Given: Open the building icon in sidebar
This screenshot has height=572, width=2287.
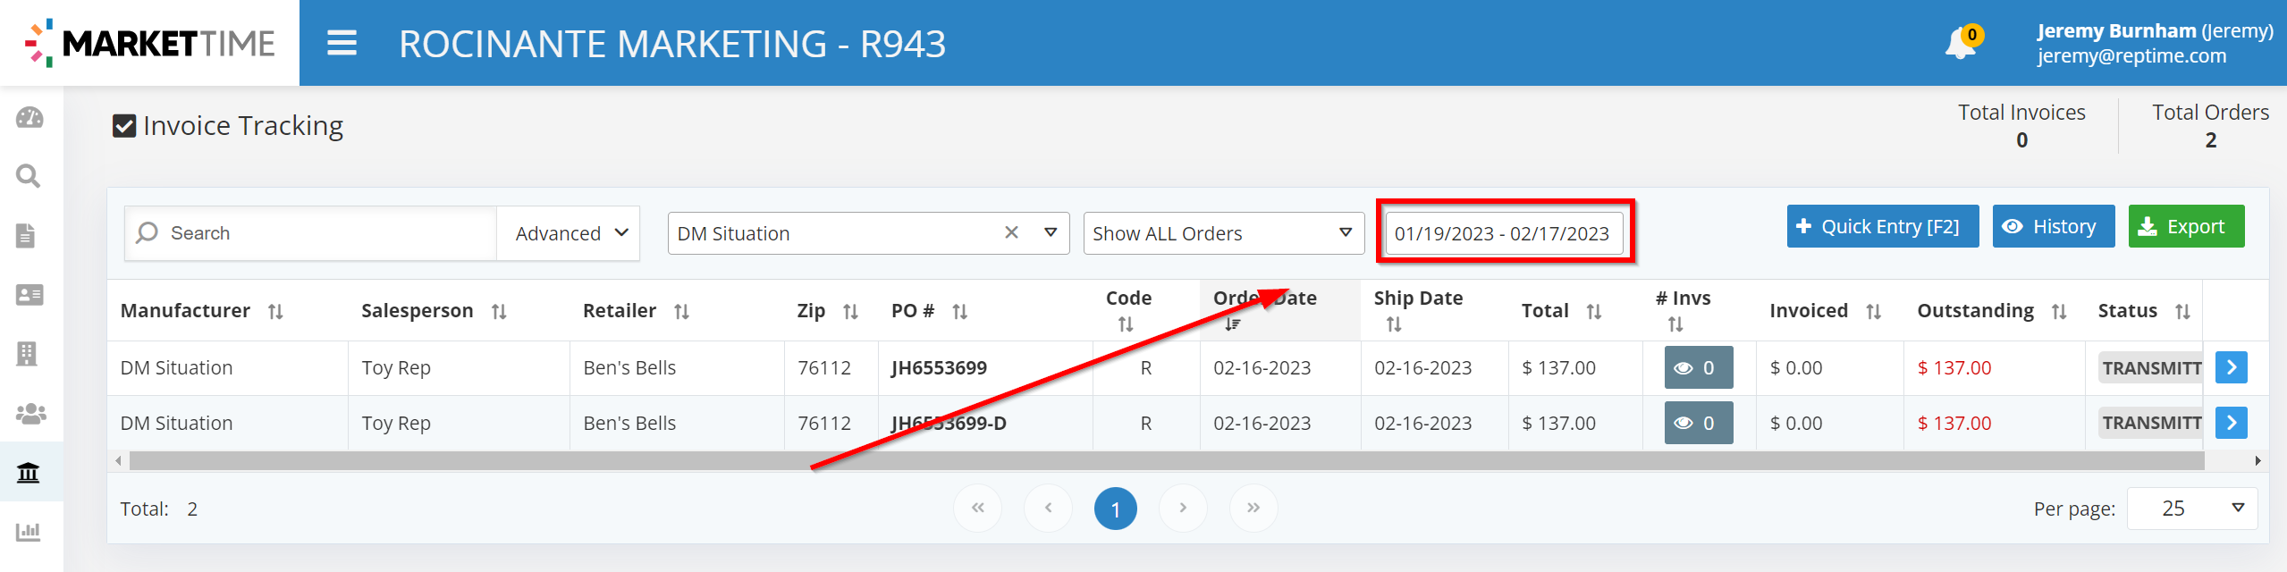Looking at the screenshot, I should [28, 353].
